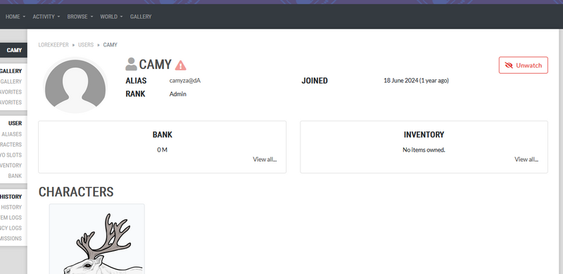This screenshot has width=563, height=274.
Task: Click the LOREKEEPER breadcrumb link
Action: tap(53, 45)
